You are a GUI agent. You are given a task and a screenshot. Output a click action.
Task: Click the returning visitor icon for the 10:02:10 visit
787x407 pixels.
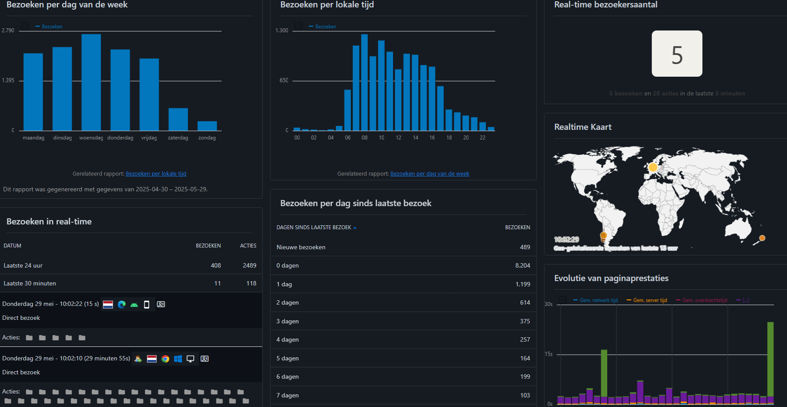click(x=138, y=359)
